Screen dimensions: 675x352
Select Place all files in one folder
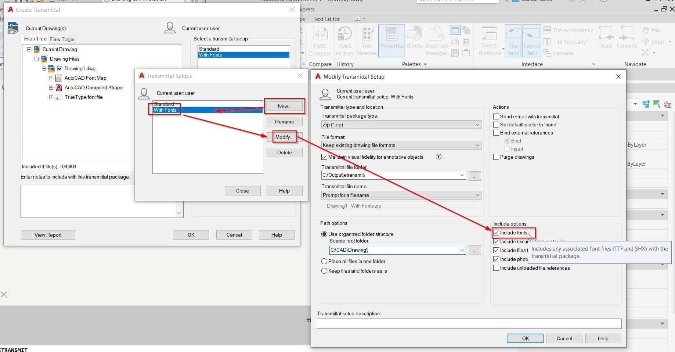(324, 262)
